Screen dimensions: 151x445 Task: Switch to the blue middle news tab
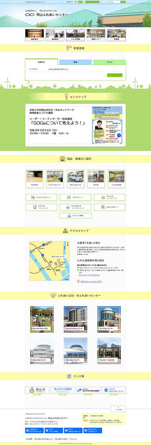(x=75, y=62)
